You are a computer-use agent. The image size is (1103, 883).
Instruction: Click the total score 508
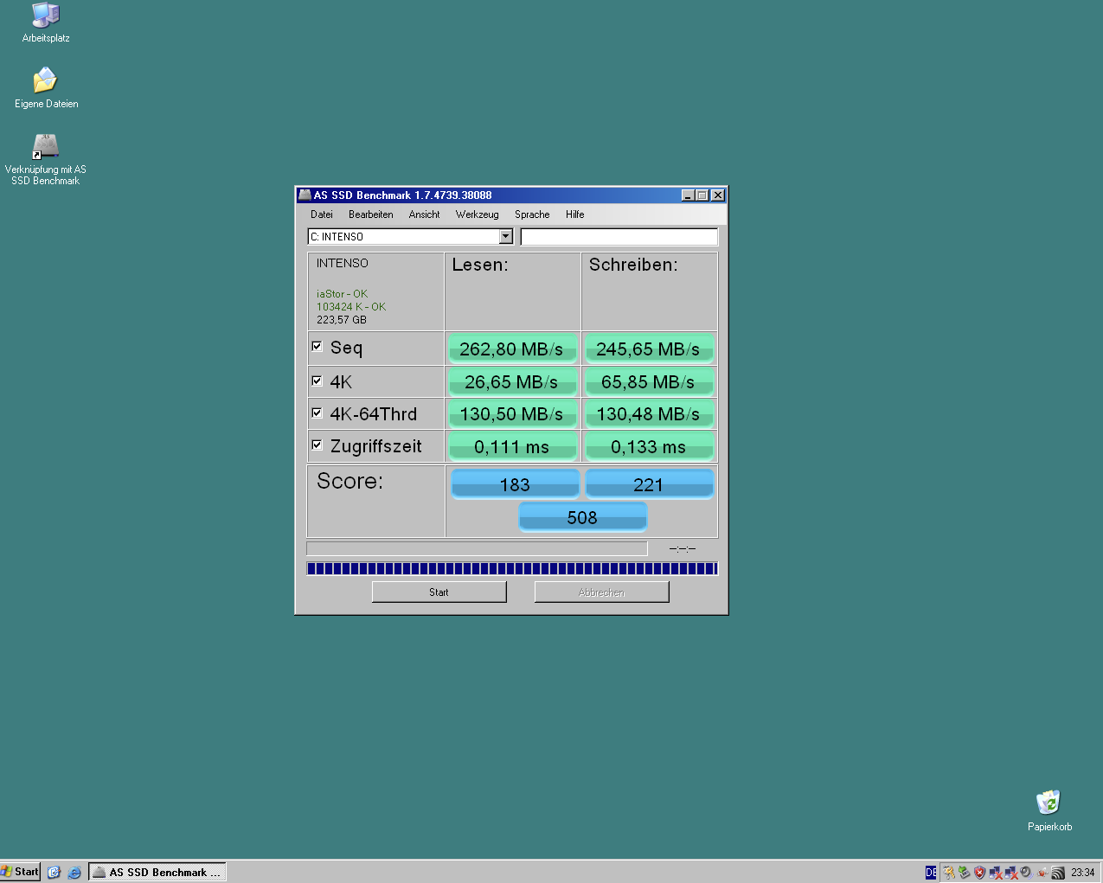pyautogui.click(x=582, y=517)
